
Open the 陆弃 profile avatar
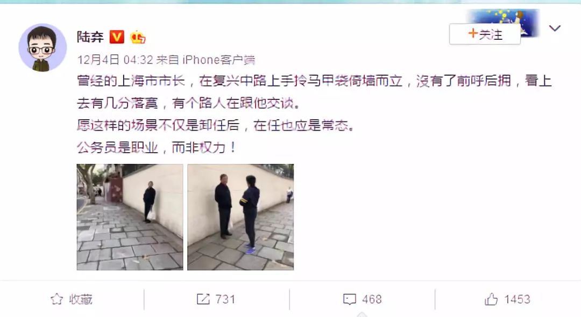pyautogui.click(x=42, y=47)
